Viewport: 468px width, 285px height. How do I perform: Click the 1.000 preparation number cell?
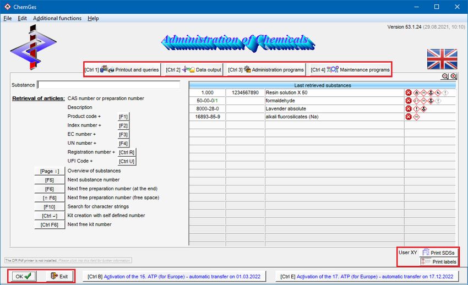pyautogui.click(x=208, y=93)
